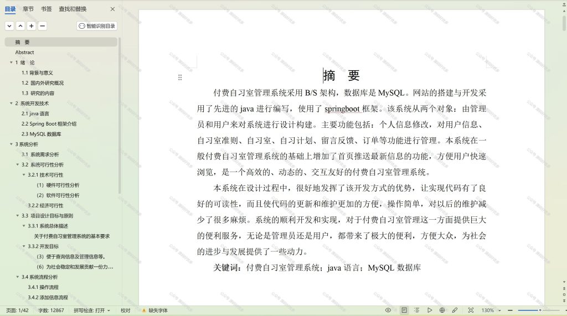This screenshot has width=567, height=316.
Task: Move the selected heading up with the up arrow
Action: 20,26
